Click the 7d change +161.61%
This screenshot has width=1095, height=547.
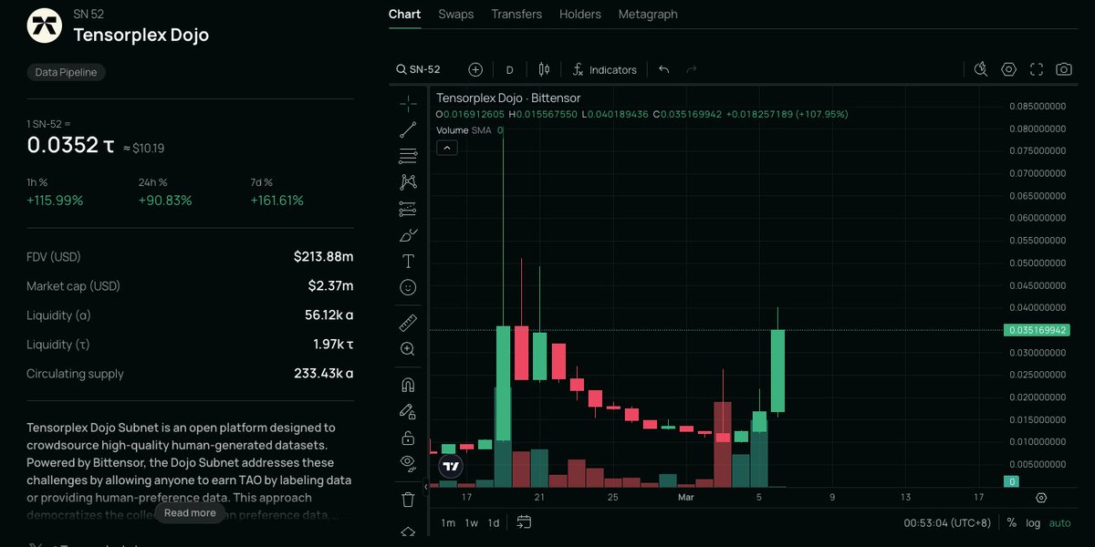click(277, 201)
